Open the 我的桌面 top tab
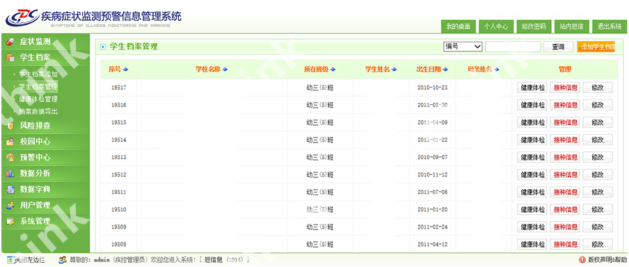The image size is (629, 267). 458,26
